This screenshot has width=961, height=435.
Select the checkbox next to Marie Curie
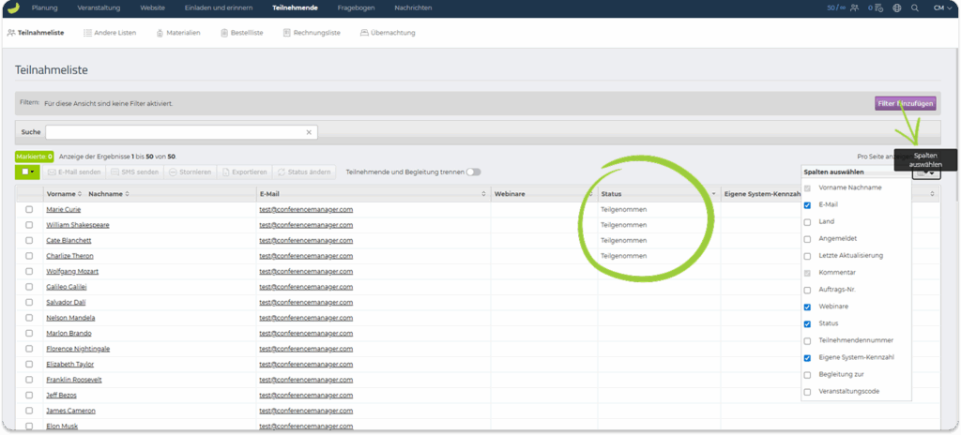(x=29, y=209)
